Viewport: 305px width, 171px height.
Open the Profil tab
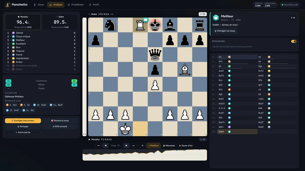[x=94, y=5]
